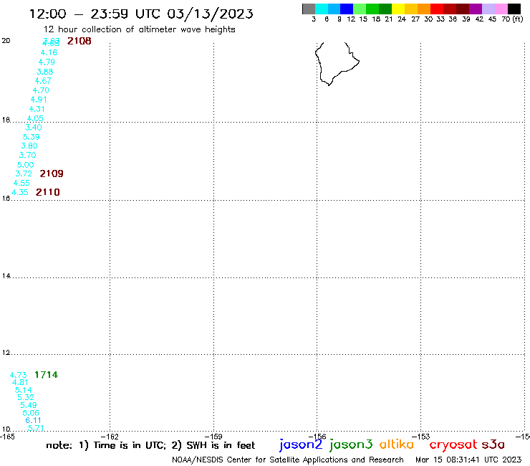Image resolution: width=530 pixels, height=466 pixels.
Task: Pick the bright red swatch in the scale
Action: (x=437, y=9)
